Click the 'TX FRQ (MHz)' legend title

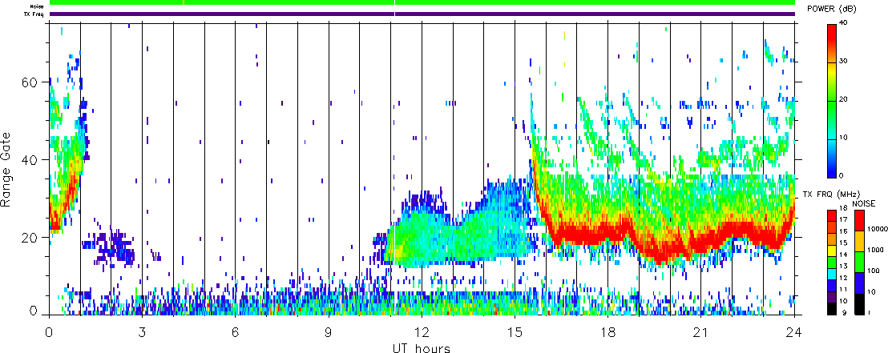point(831,194)
